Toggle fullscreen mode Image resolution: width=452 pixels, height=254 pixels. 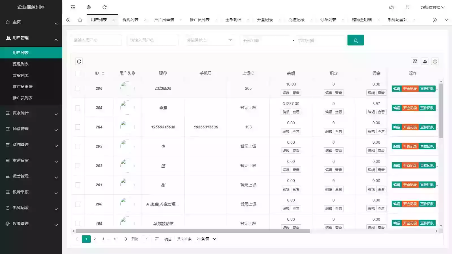click(407, 7)
